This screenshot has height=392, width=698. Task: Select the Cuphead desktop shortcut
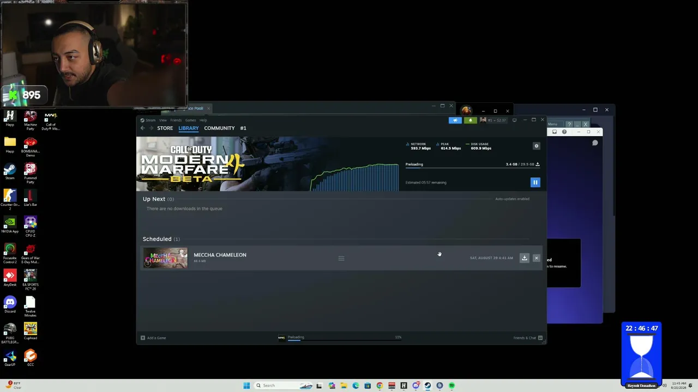31,332
